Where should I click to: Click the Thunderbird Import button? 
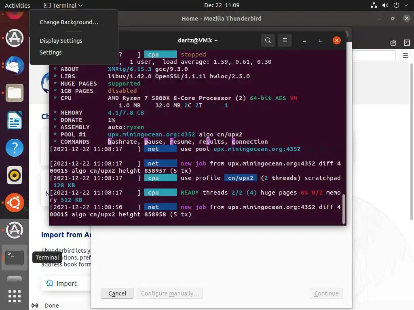click(x=66, y=283)
